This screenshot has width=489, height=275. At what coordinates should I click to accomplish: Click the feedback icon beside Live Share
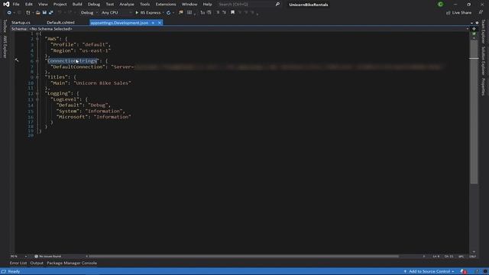(x=481, y=13)
